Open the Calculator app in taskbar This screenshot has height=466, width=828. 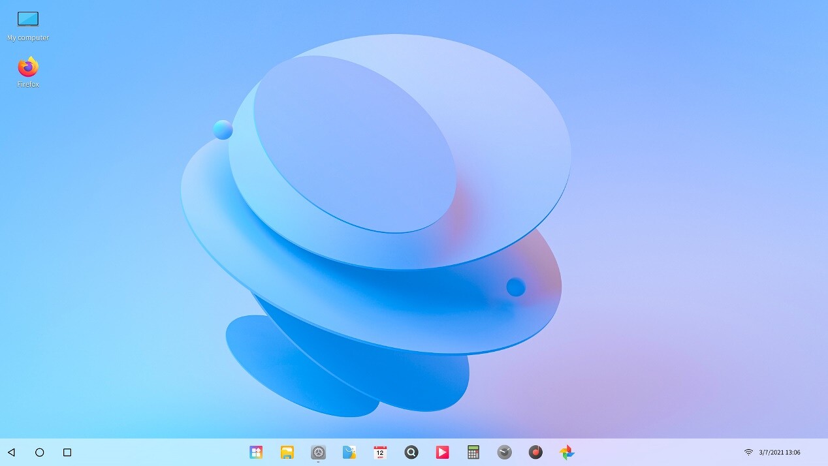pyautogui.click(x=473, y=452)
